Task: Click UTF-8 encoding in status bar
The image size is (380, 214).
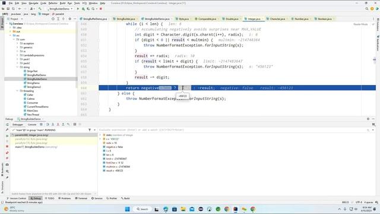Action: coord(359,202)
